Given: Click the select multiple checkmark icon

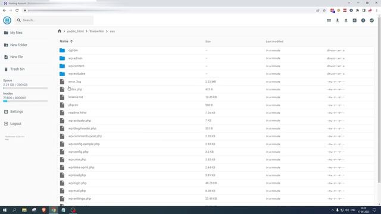Looking at the screenshot, I should point(371,20).
